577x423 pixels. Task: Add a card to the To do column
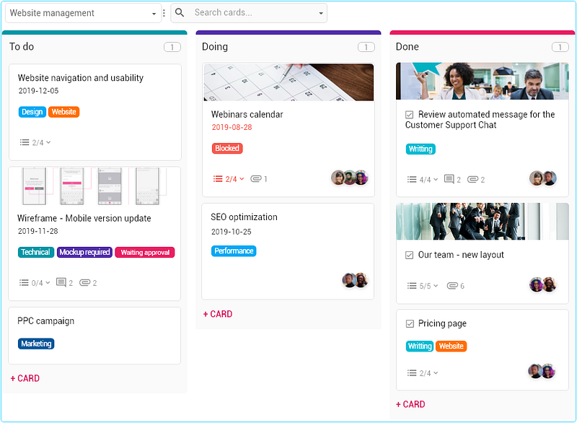[25, 378]
